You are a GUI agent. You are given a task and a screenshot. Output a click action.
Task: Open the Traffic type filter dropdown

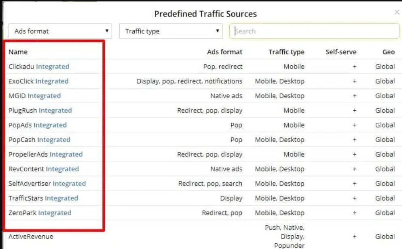[x=170, y=31]
